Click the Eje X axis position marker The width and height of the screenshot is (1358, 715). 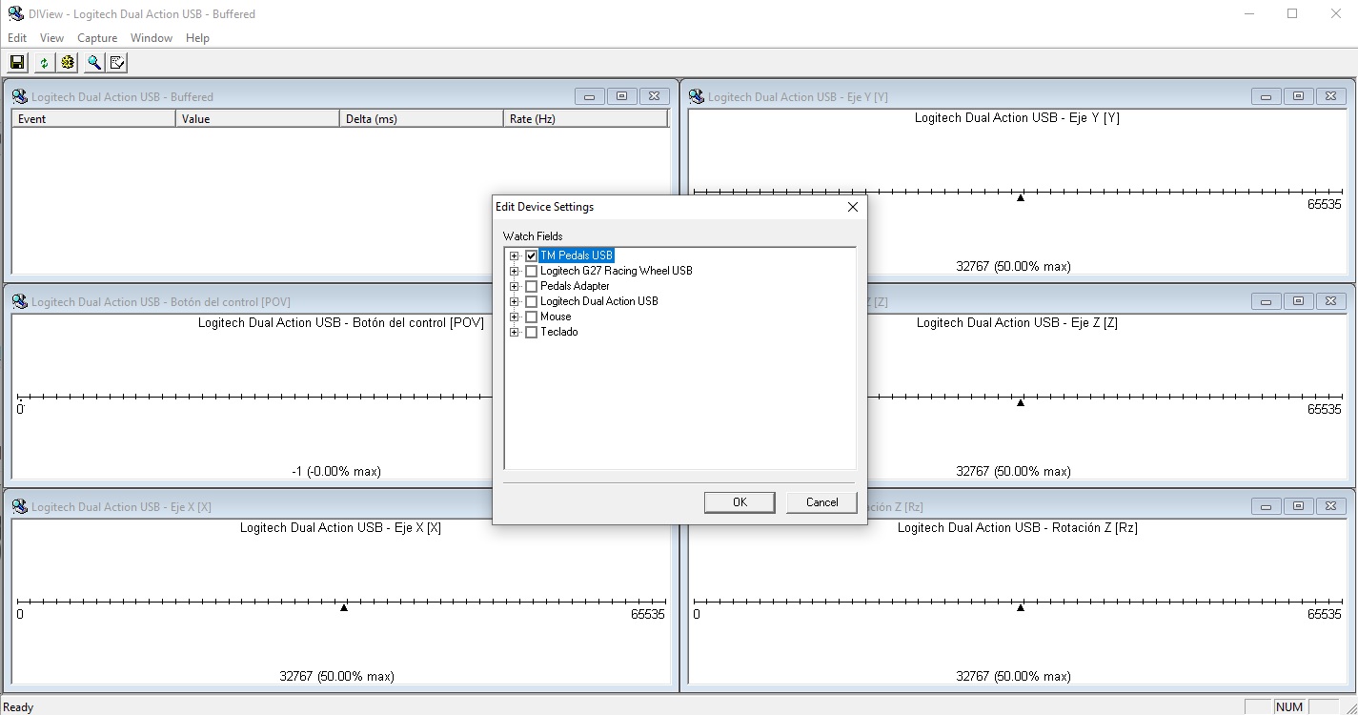tap(344, 607)
